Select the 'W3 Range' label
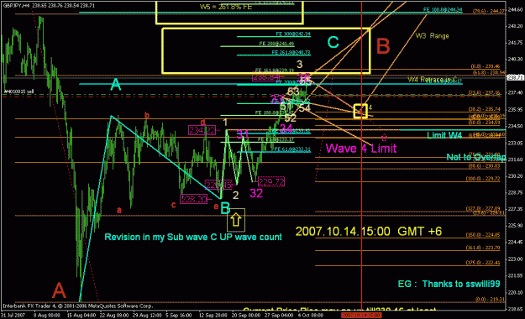The height and width of the screenshot is (319, 525). [x=432, y=36]
